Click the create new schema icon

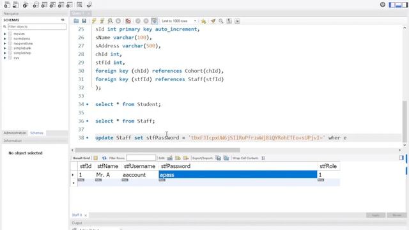tap(36, 4)
